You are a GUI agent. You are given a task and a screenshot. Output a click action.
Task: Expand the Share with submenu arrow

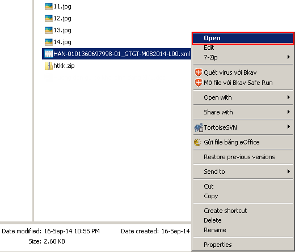pyautogui.click(x=289, y=112)
